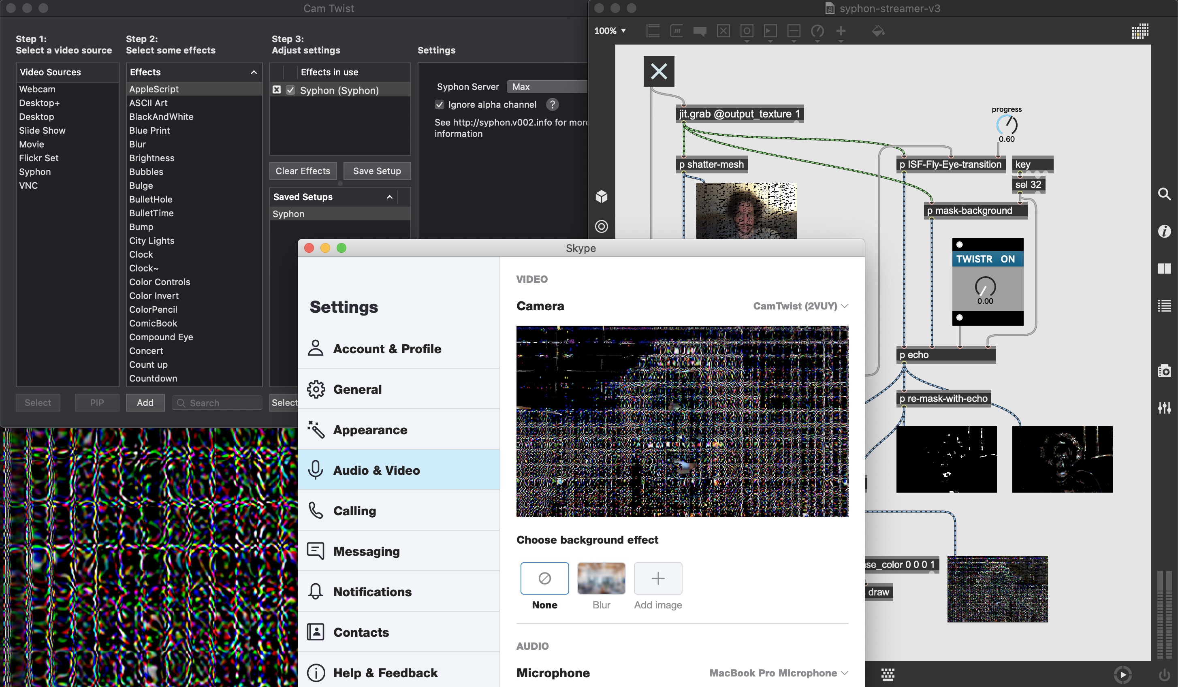Viewport: 1178px width, 687px height.
Task: Click the CamTwist effects Search field
Action: (217, 403)
